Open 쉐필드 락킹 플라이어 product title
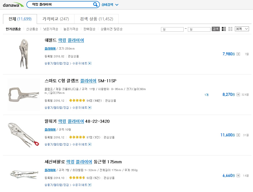Screen dimensions: 253x192 64,40
